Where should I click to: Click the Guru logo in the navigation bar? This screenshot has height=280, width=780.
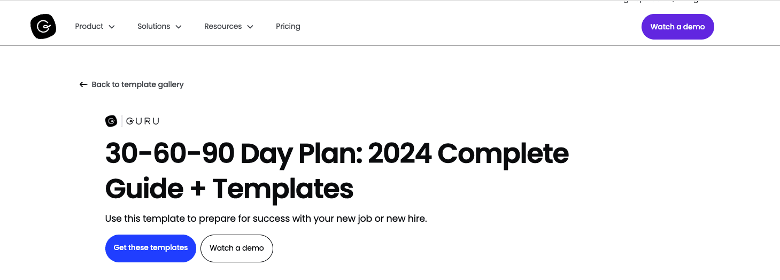pos(43,27)
